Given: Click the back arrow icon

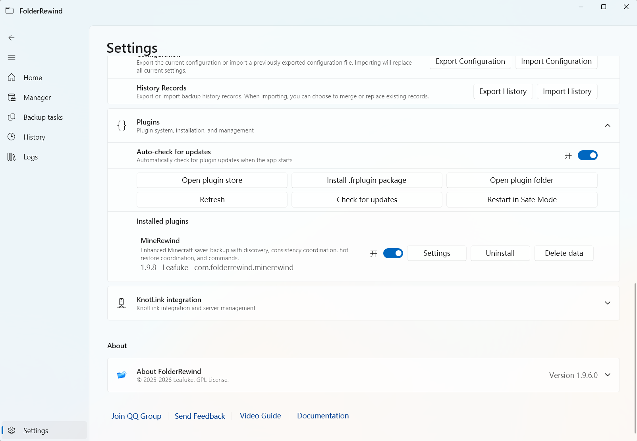Looking at the screenshot, I should (x=12, y=38).
